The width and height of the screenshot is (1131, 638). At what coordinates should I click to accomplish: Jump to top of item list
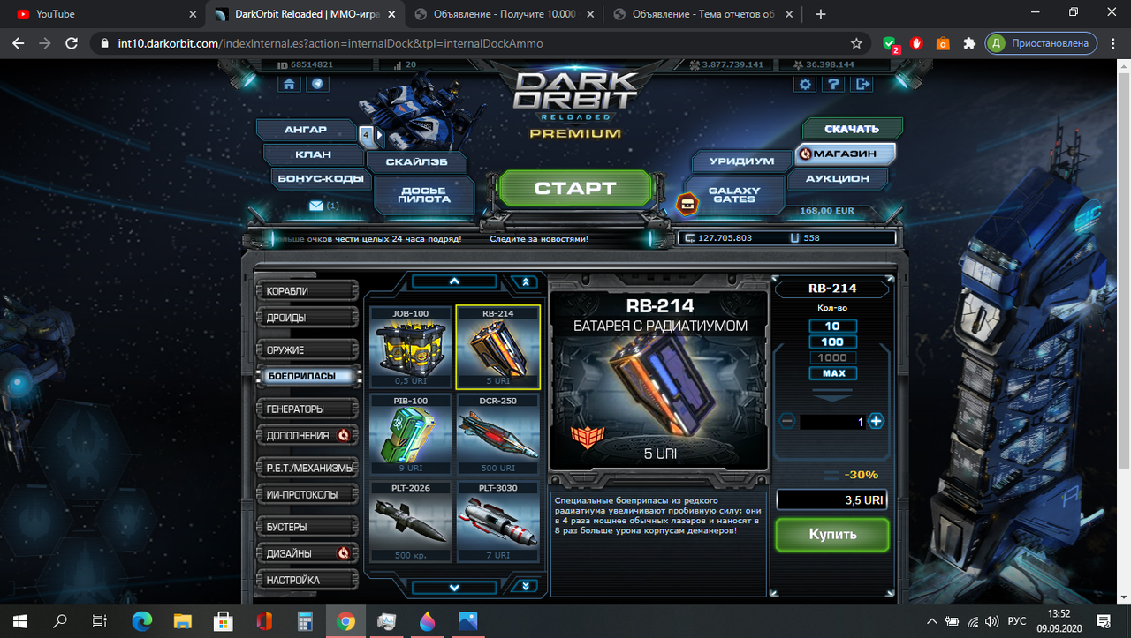(526, 281)
